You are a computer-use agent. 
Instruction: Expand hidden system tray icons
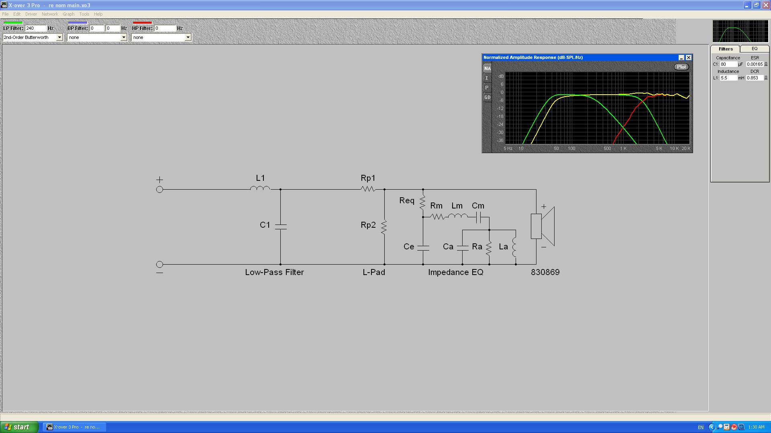712,427
